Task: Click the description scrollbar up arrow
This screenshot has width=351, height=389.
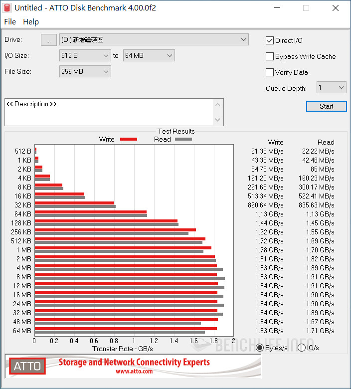Action: [218, 105]
